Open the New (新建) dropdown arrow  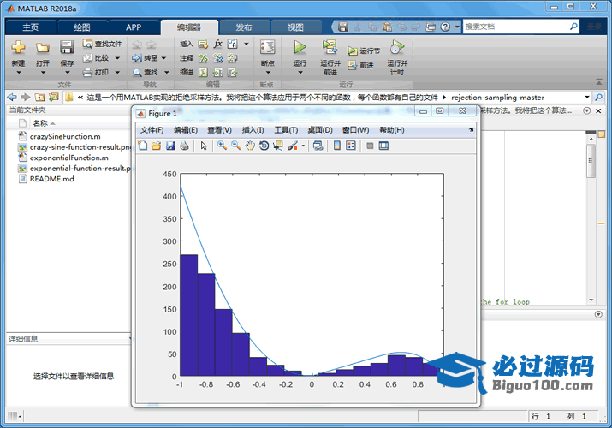(18, 73)
